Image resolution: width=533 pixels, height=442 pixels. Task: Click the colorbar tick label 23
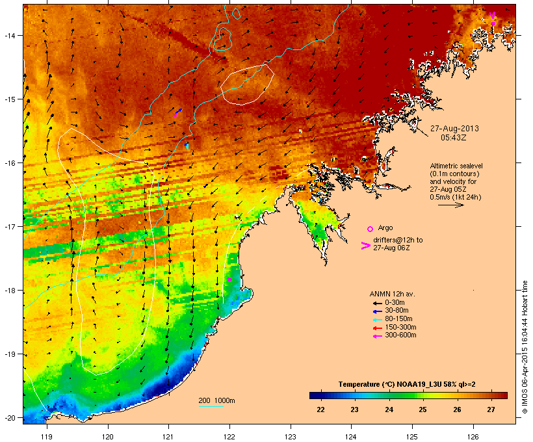tap(354, 409)
